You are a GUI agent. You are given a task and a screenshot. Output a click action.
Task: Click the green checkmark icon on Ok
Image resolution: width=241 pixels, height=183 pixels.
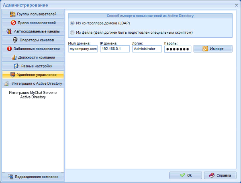[x=182, y=175]
